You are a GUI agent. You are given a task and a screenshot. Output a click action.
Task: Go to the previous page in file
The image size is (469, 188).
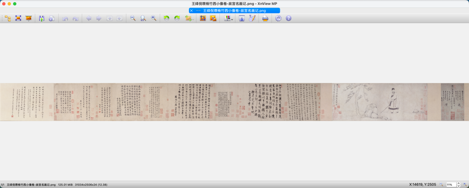tap(109, 18)
